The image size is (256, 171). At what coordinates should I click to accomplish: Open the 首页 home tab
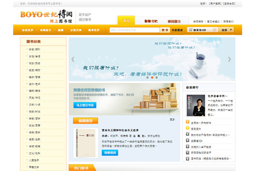[126, 21]
